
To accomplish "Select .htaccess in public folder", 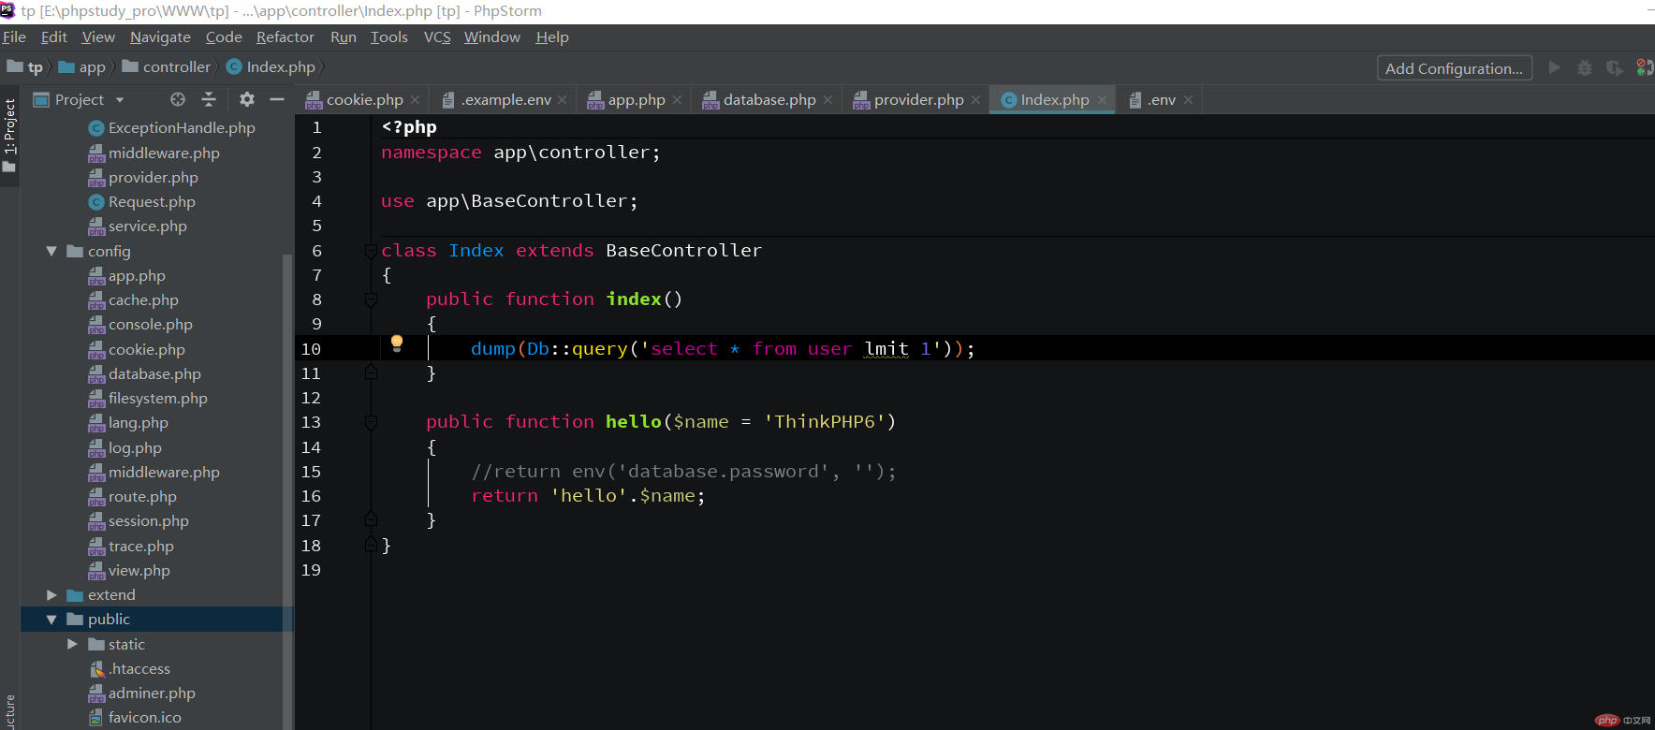I will [x=139, y=669].
